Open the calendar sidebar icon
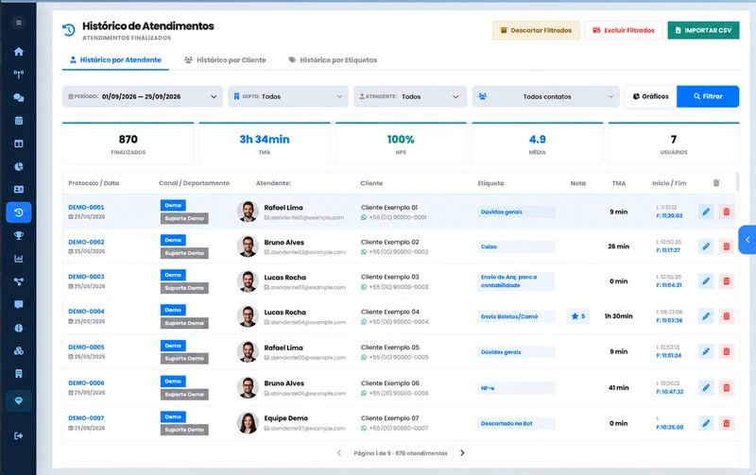Screen dimensions: 756x475 click(18, 121)
